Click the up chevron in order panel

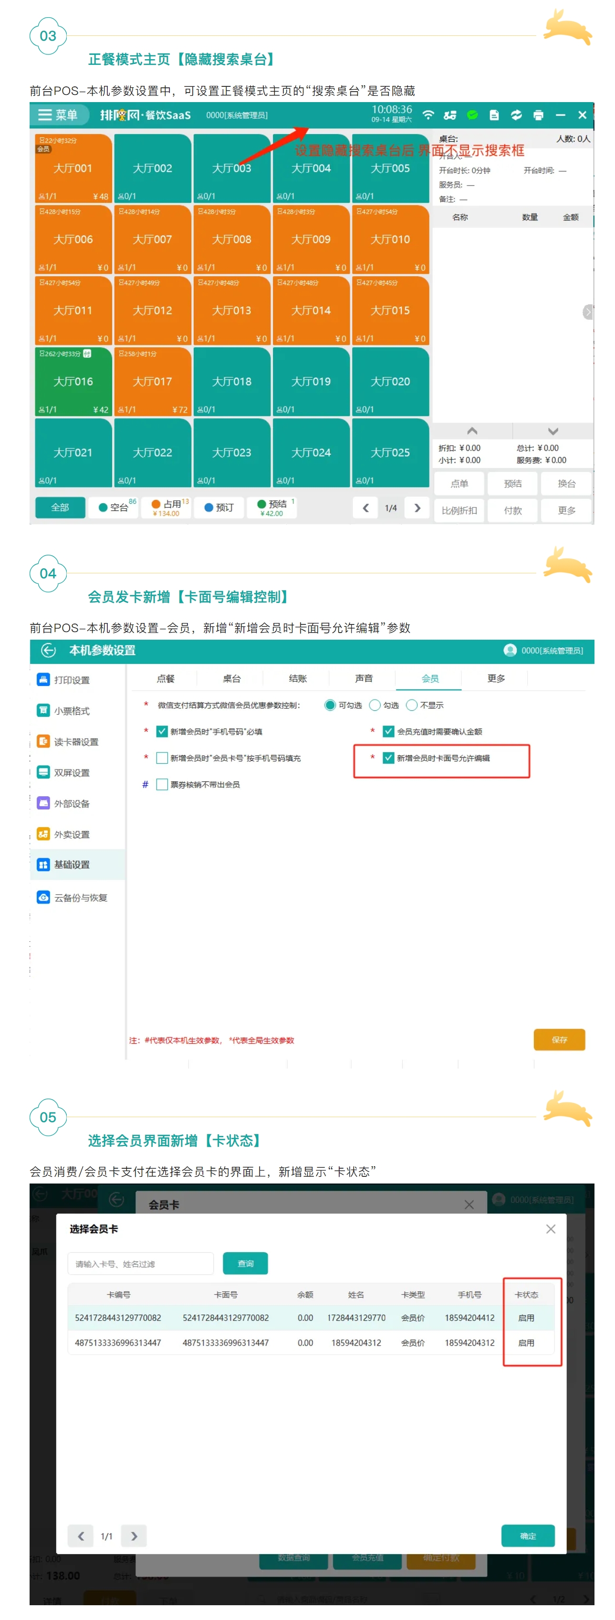[472, 431]
